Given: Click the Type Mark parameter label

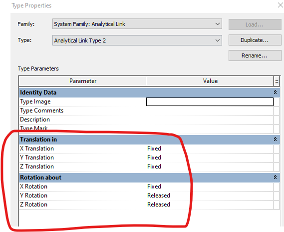Looking at the screenshot, I should 34,128.
